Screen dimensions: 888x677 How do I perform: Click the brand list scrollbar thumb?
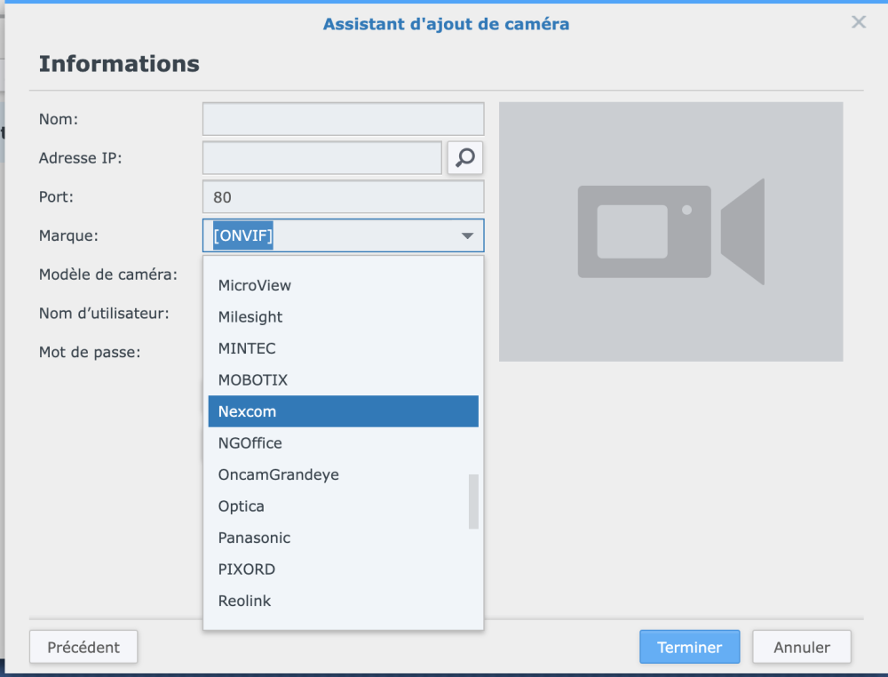473,501
